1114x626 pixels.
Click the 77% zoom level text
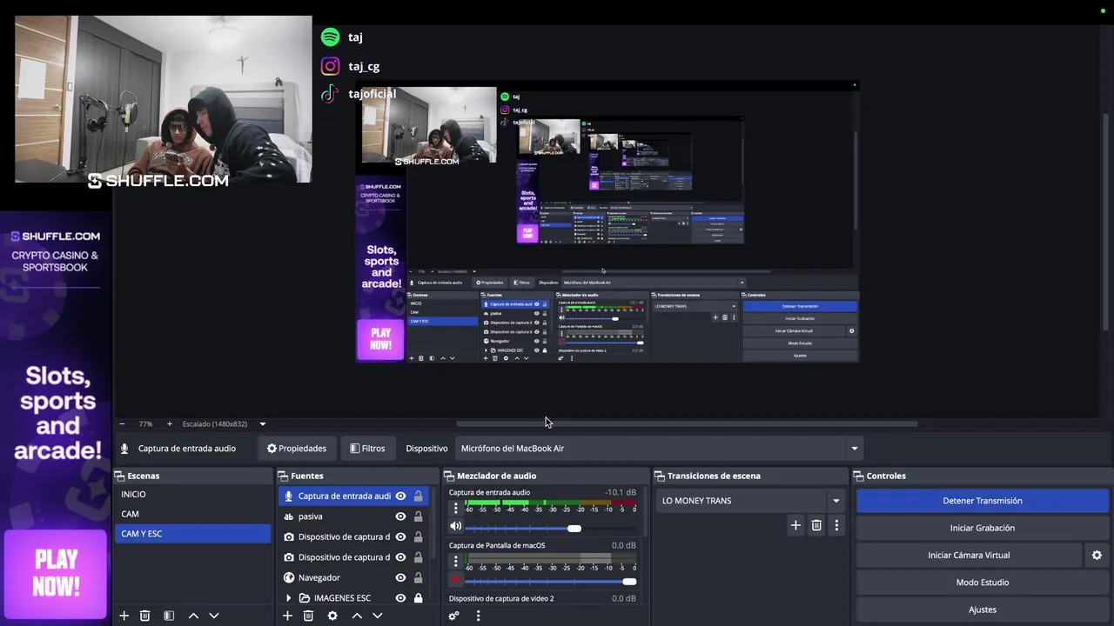[145, 424]
